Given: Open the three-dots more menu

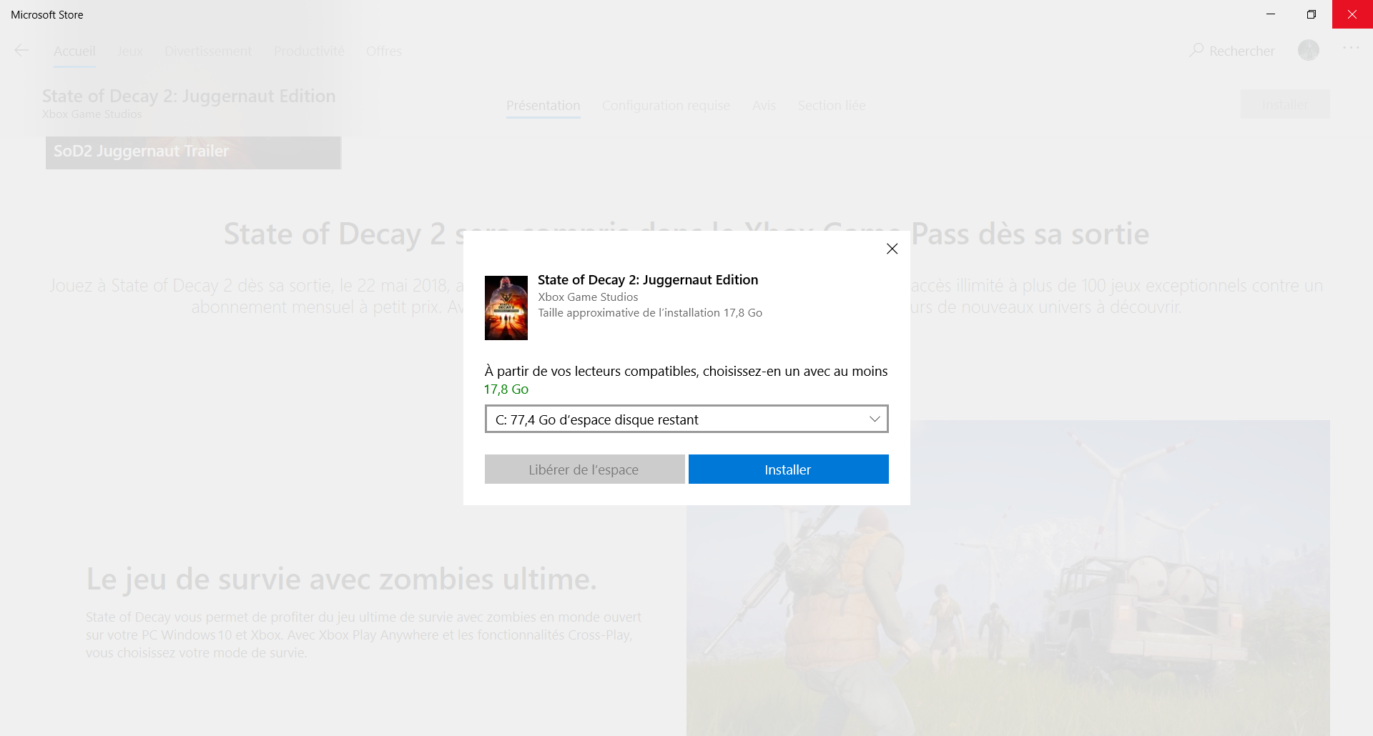Looking at the screenshot, I should (x=1351, y=48).
